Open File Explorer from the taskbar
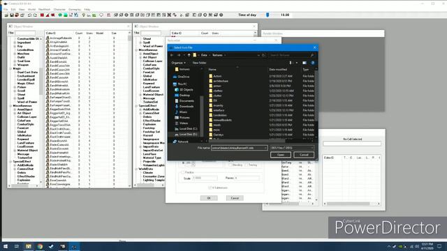Image resolution: width=447 pixels, height=251 pixels. point(29,246)
